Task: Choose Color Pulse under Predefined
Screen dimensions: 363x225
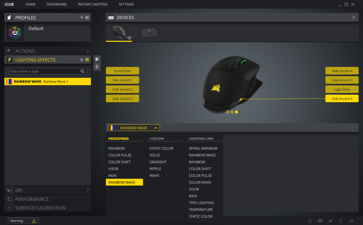Action: coord(120,155)
